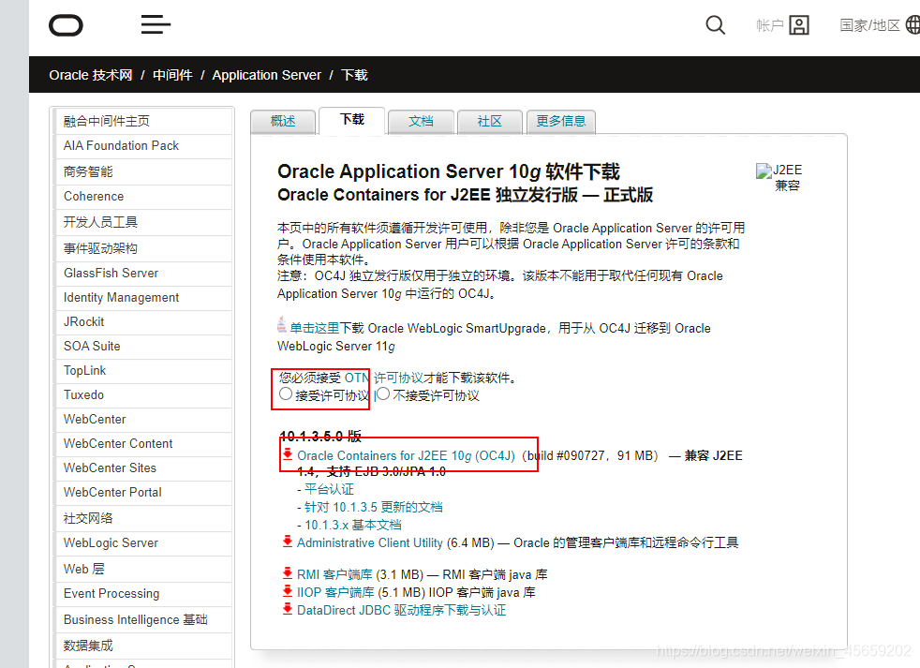
Task: Click the search magnifier icon
Action: [715, 25]
